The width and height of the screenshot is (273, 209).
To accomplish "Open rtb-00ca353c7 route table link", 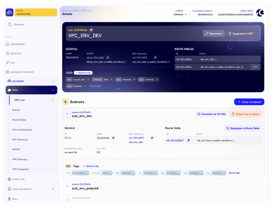I will pyautogui.click(x=175, y=141).
